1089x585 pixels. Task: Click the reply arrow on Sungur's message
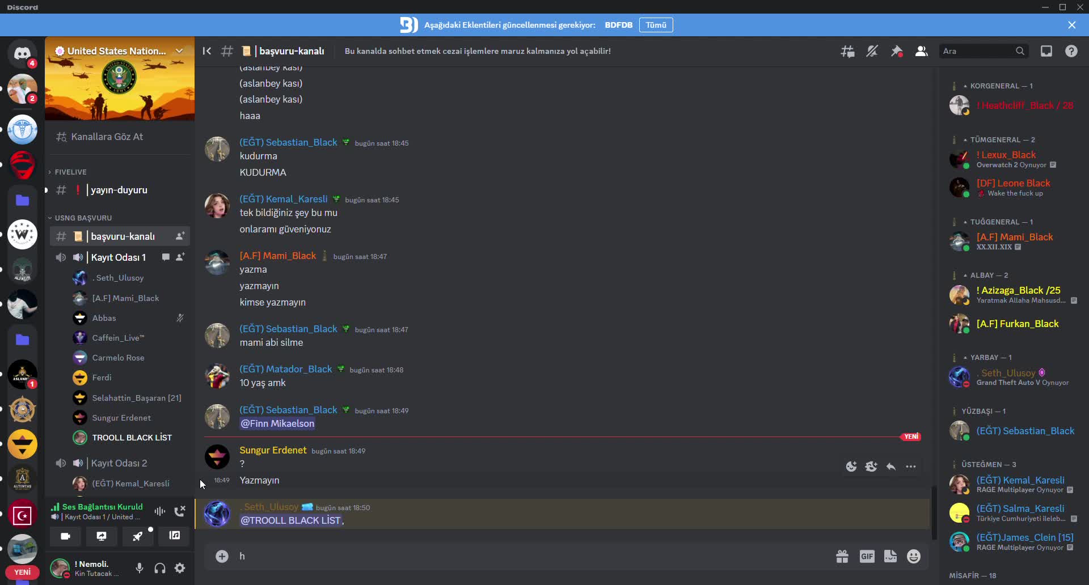[x=891, y=467]
